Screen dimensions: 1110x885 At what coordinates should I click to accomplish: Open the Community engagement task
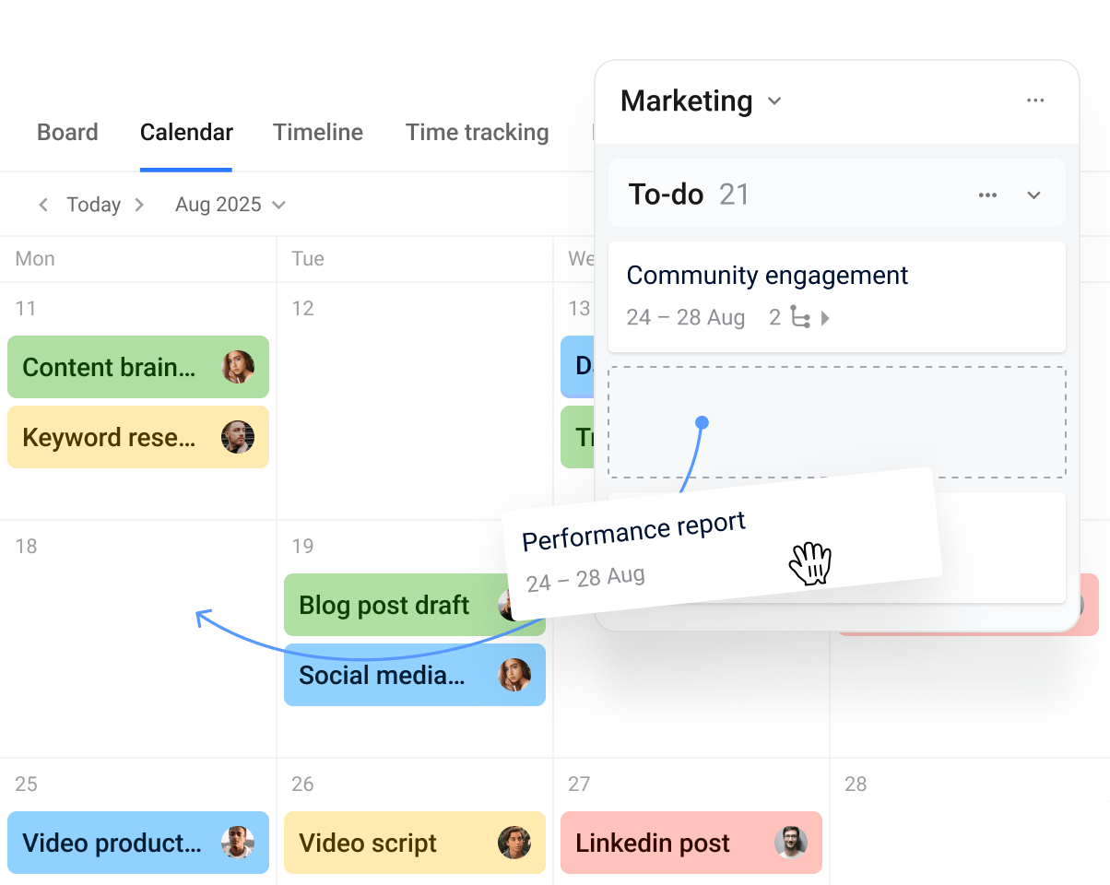pos(767,275)
